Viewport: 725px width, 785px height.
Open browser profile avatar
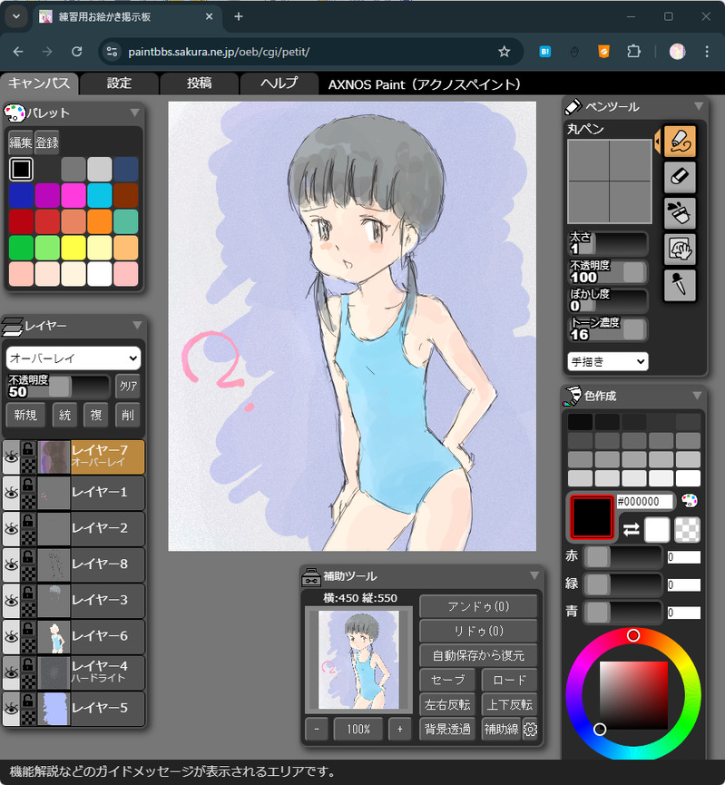point(677,52)
